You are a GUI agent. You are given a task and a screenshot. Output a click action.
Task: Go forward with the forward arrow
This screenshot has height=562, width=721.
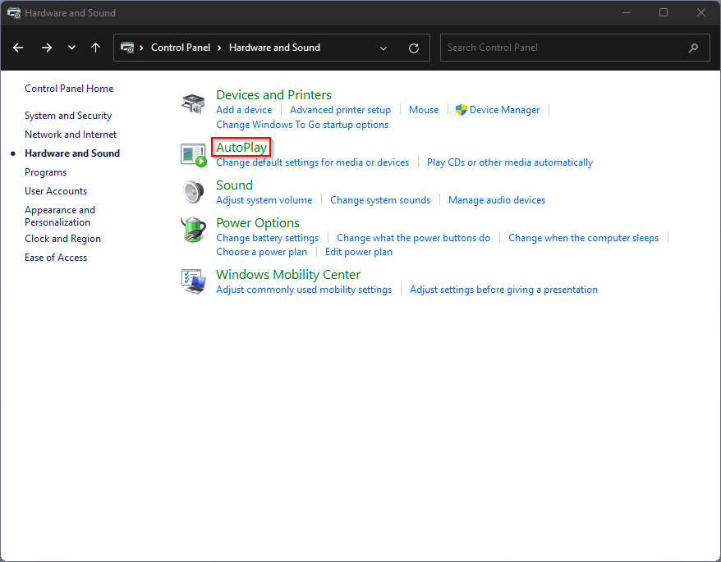click(x=47, y=48)
